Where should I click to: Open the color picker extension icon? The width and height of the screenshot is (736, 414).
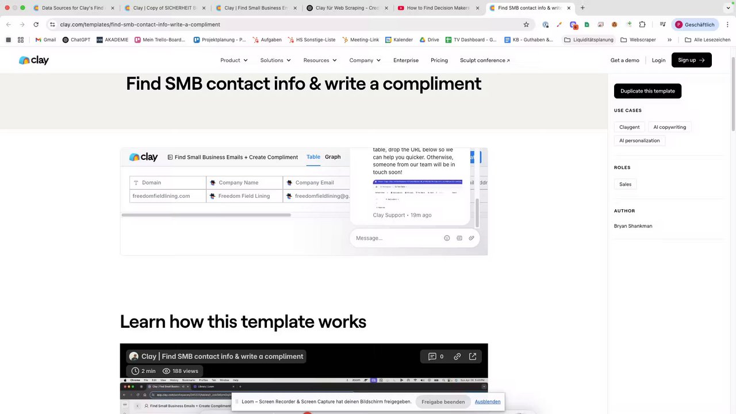click(x=559, y=25)
